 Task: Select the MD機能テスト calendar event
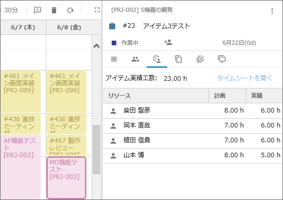tap(66, 178)
